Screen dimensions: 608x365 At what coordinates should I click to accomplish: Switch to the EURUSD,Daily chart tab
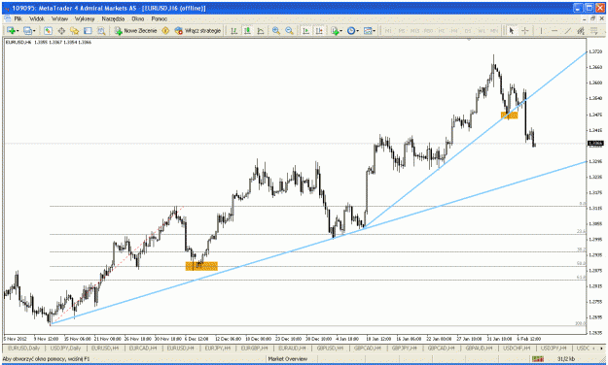tap(24, 348)
